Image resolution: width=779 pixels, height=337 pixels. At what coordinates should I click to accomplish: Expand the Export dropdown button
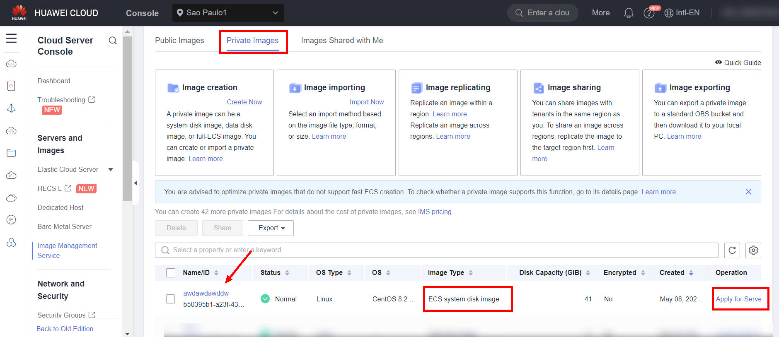tap(271, 228)
